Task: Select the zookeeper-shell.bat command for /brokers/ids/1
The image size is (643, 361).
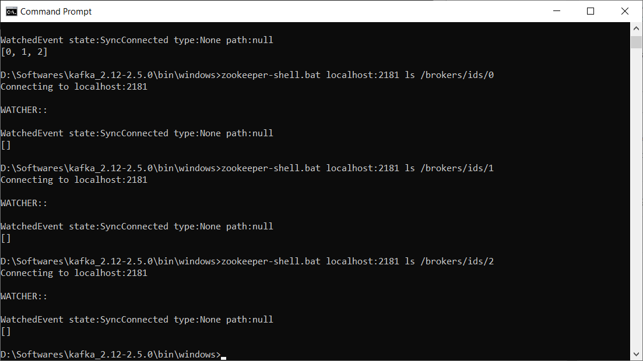Action: [x=360, y=168]
